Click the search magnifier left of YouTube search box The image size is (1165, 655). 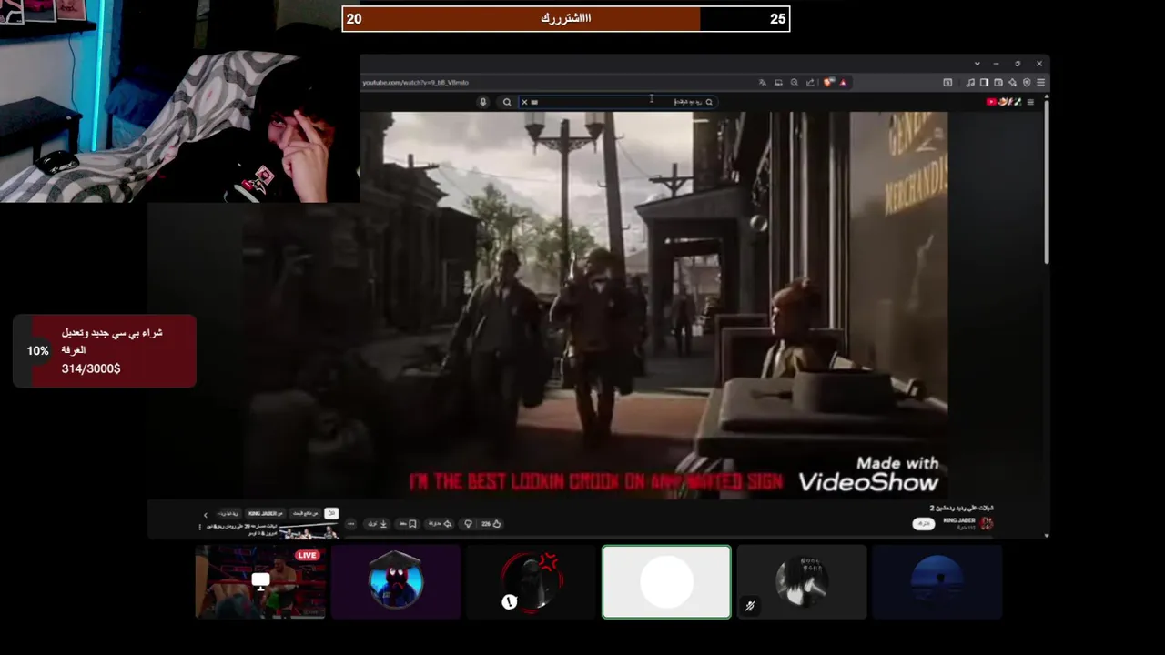click(x=507, y=102)
